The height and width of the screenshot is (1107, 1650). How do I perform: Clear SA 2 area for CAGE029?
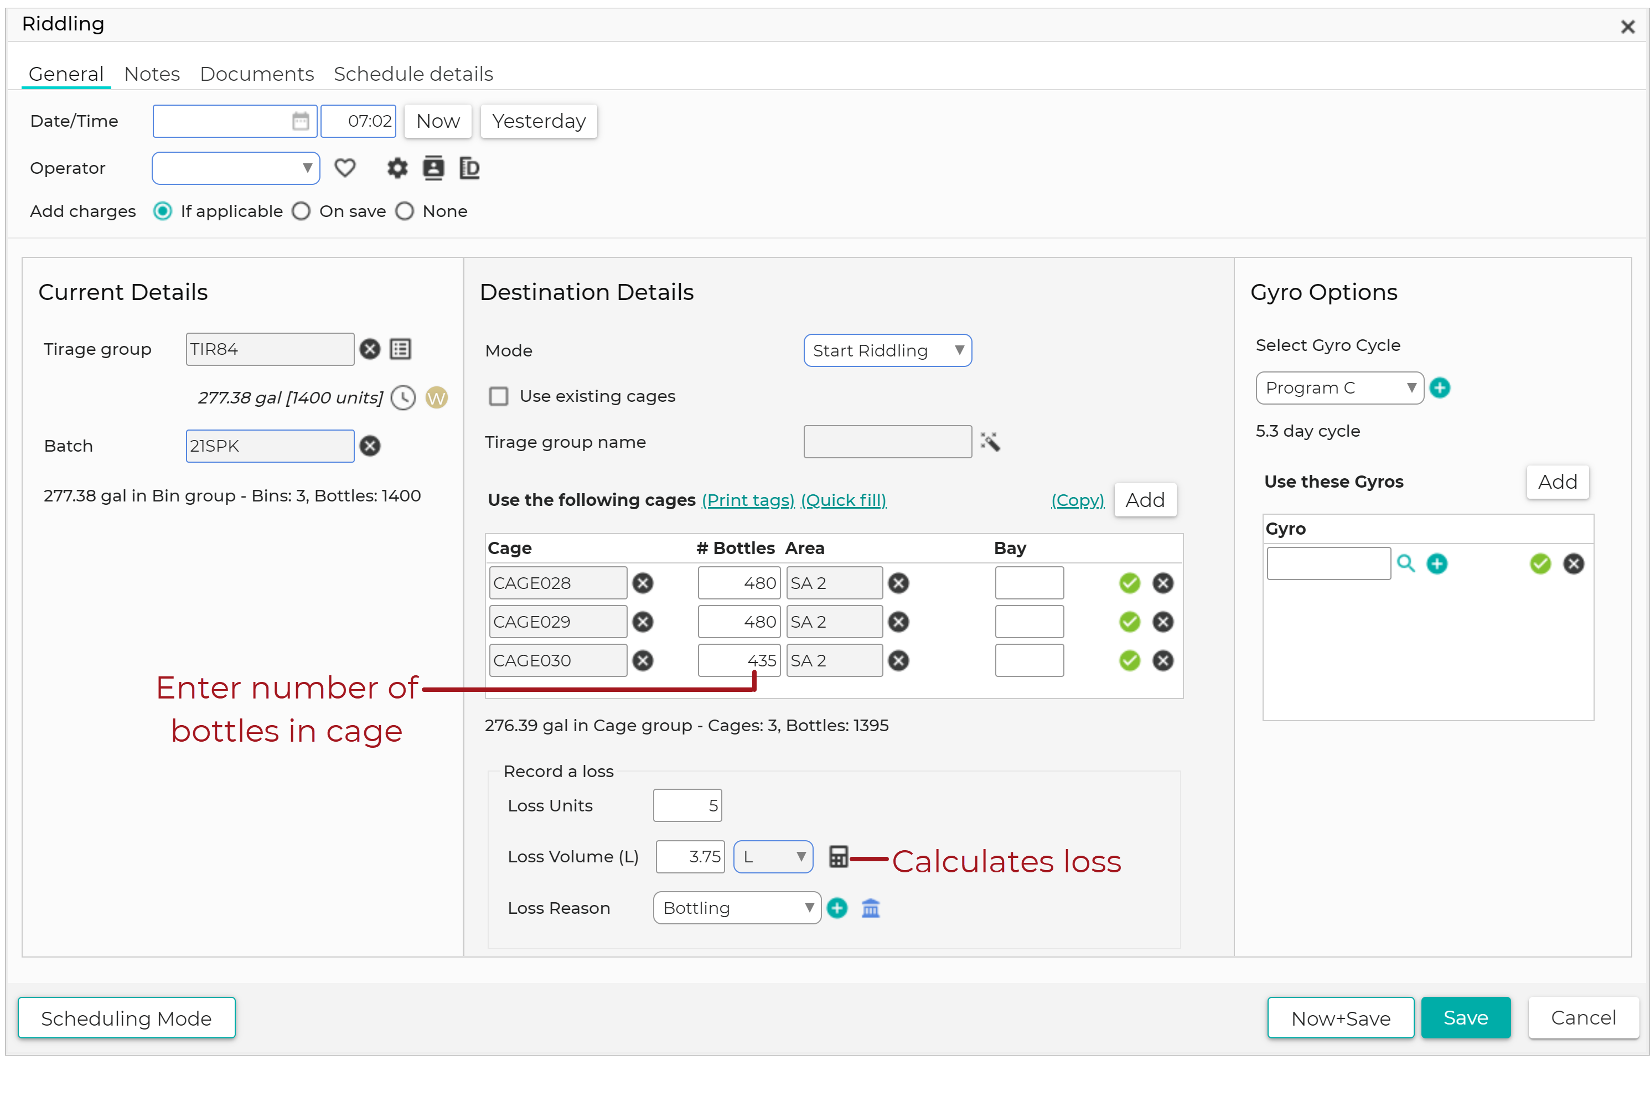tap(898, 622)
